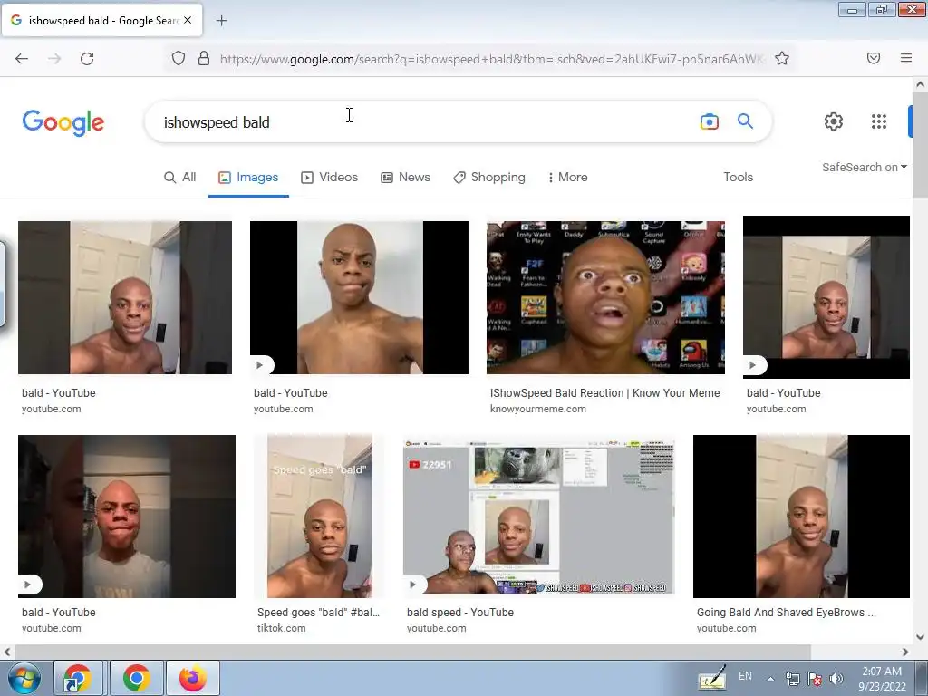Open the Chrome shortcut in the taskbar
Screen dimensions: 928x696
point(79,678)
